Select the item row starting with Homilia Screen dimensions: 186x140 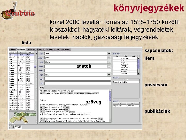click(125, 72)
